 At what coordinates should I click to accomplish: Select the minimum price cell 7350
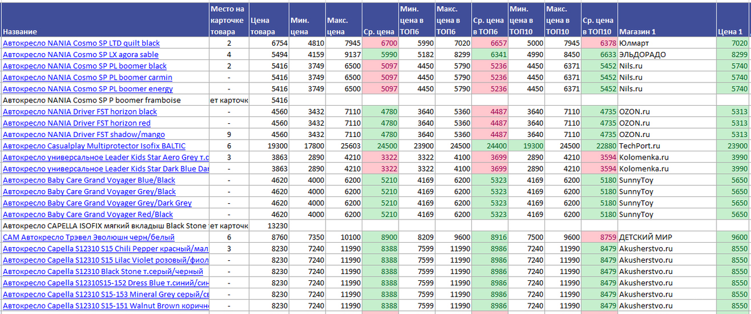pyautogui.click(x=307, y=237)
